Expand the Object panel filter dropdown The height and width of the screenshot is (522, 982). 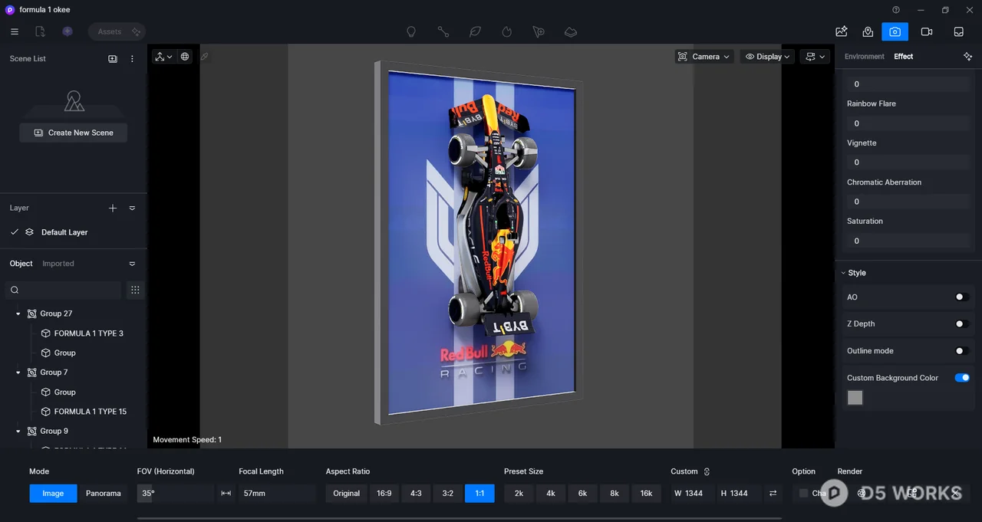(132, 264)
